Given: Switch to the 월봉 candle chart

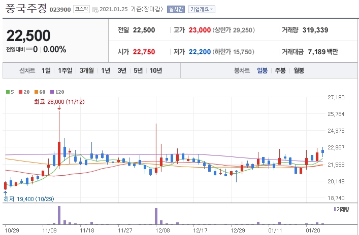Looking at the screenshot, I should (x=299, y=70).
